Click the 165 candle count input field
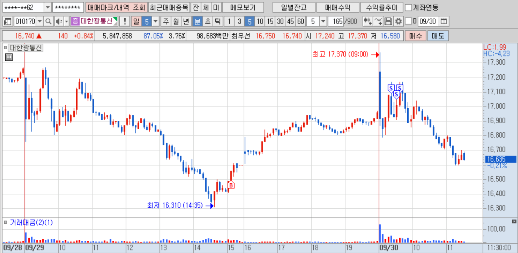This screenshot has width=518, height=253. tap(337, 21)
